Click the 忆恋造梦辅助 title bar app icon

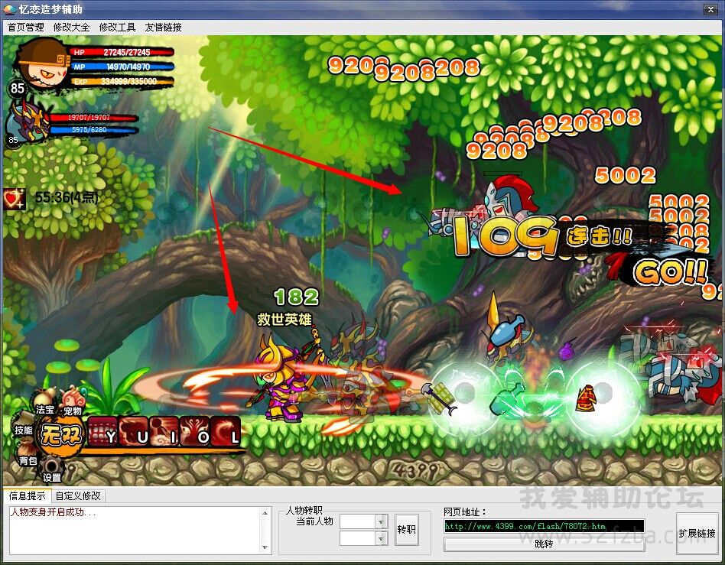(9, 8)
